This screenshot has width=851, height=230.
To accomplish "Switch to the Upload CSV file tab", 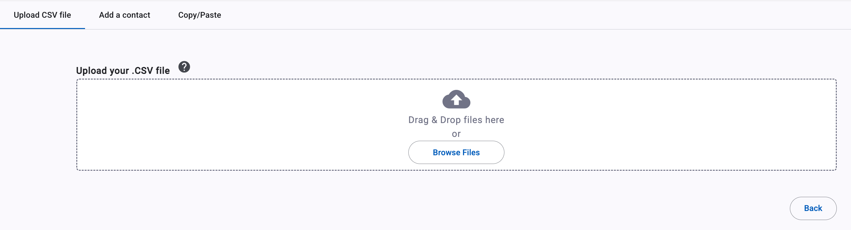I will tap(42, 15).
